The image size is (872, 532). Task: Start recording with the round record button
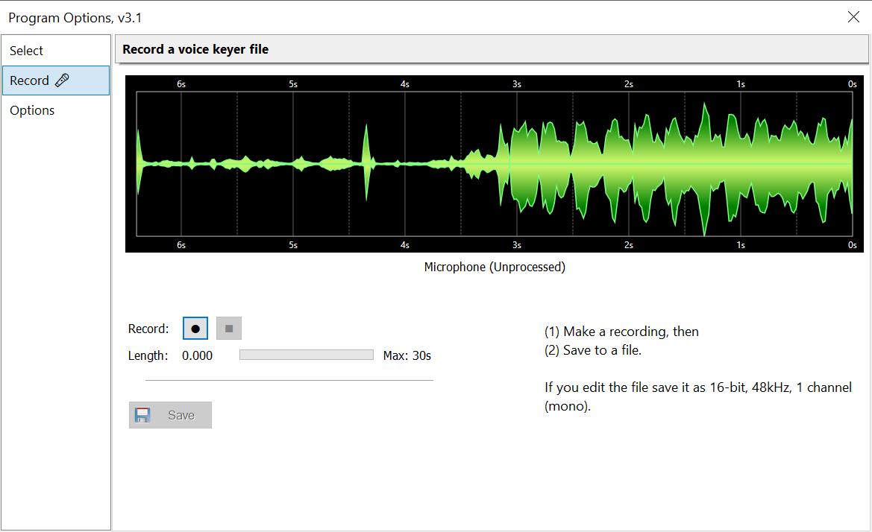[x=195, y=329]
